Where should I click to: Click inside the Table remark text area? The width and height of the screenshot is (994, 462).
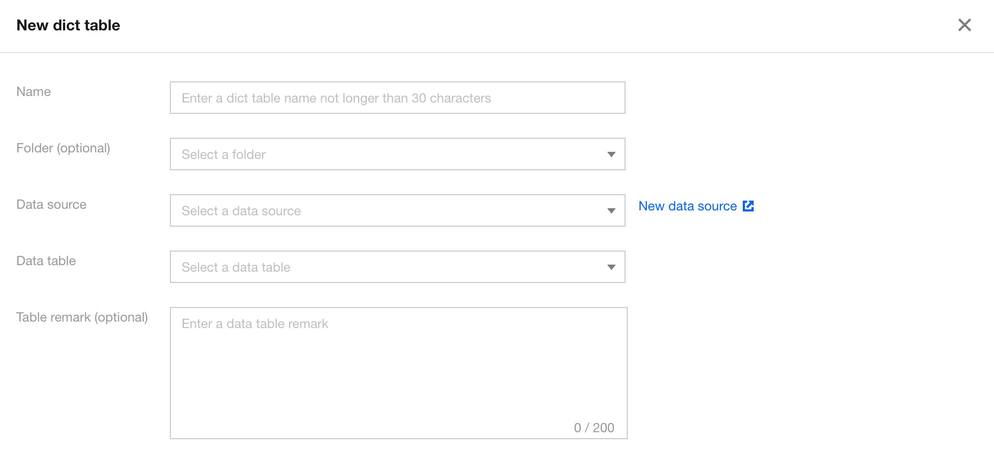tap(398, 374)
